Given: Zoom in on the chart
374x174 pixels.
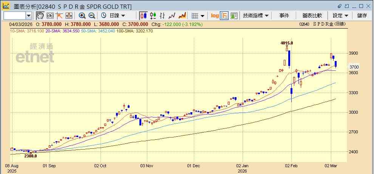Looking at the screenshot, I should 82,16.
